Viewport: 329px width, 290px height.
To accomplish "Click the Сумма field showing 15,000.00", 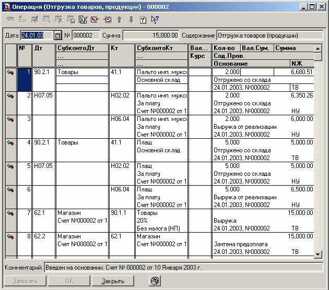I will (x=151, y=35).
